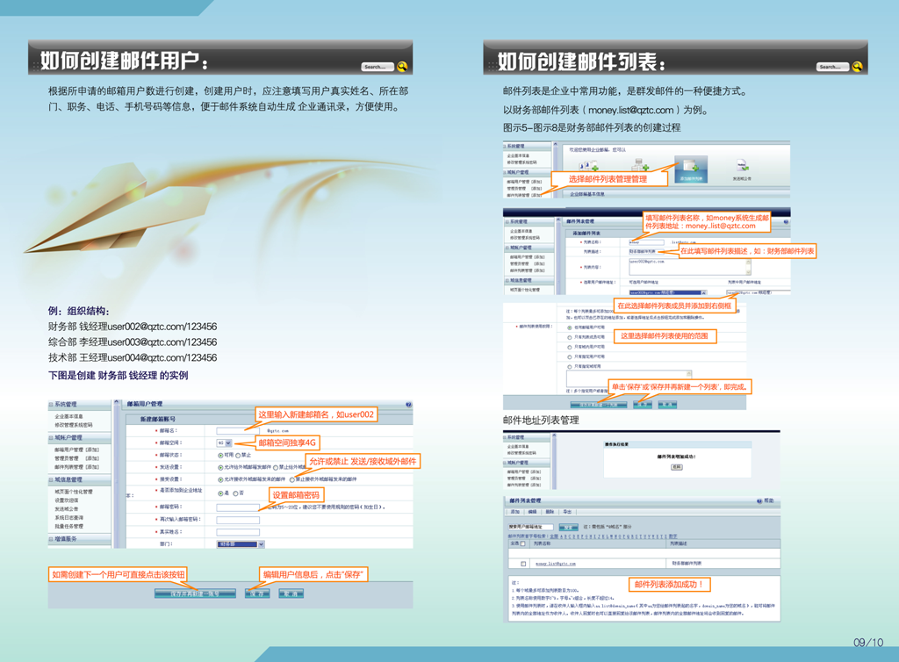
Task: Click the 帮助 icon in 邮件列表管理 header
Action: click(760, 501)
